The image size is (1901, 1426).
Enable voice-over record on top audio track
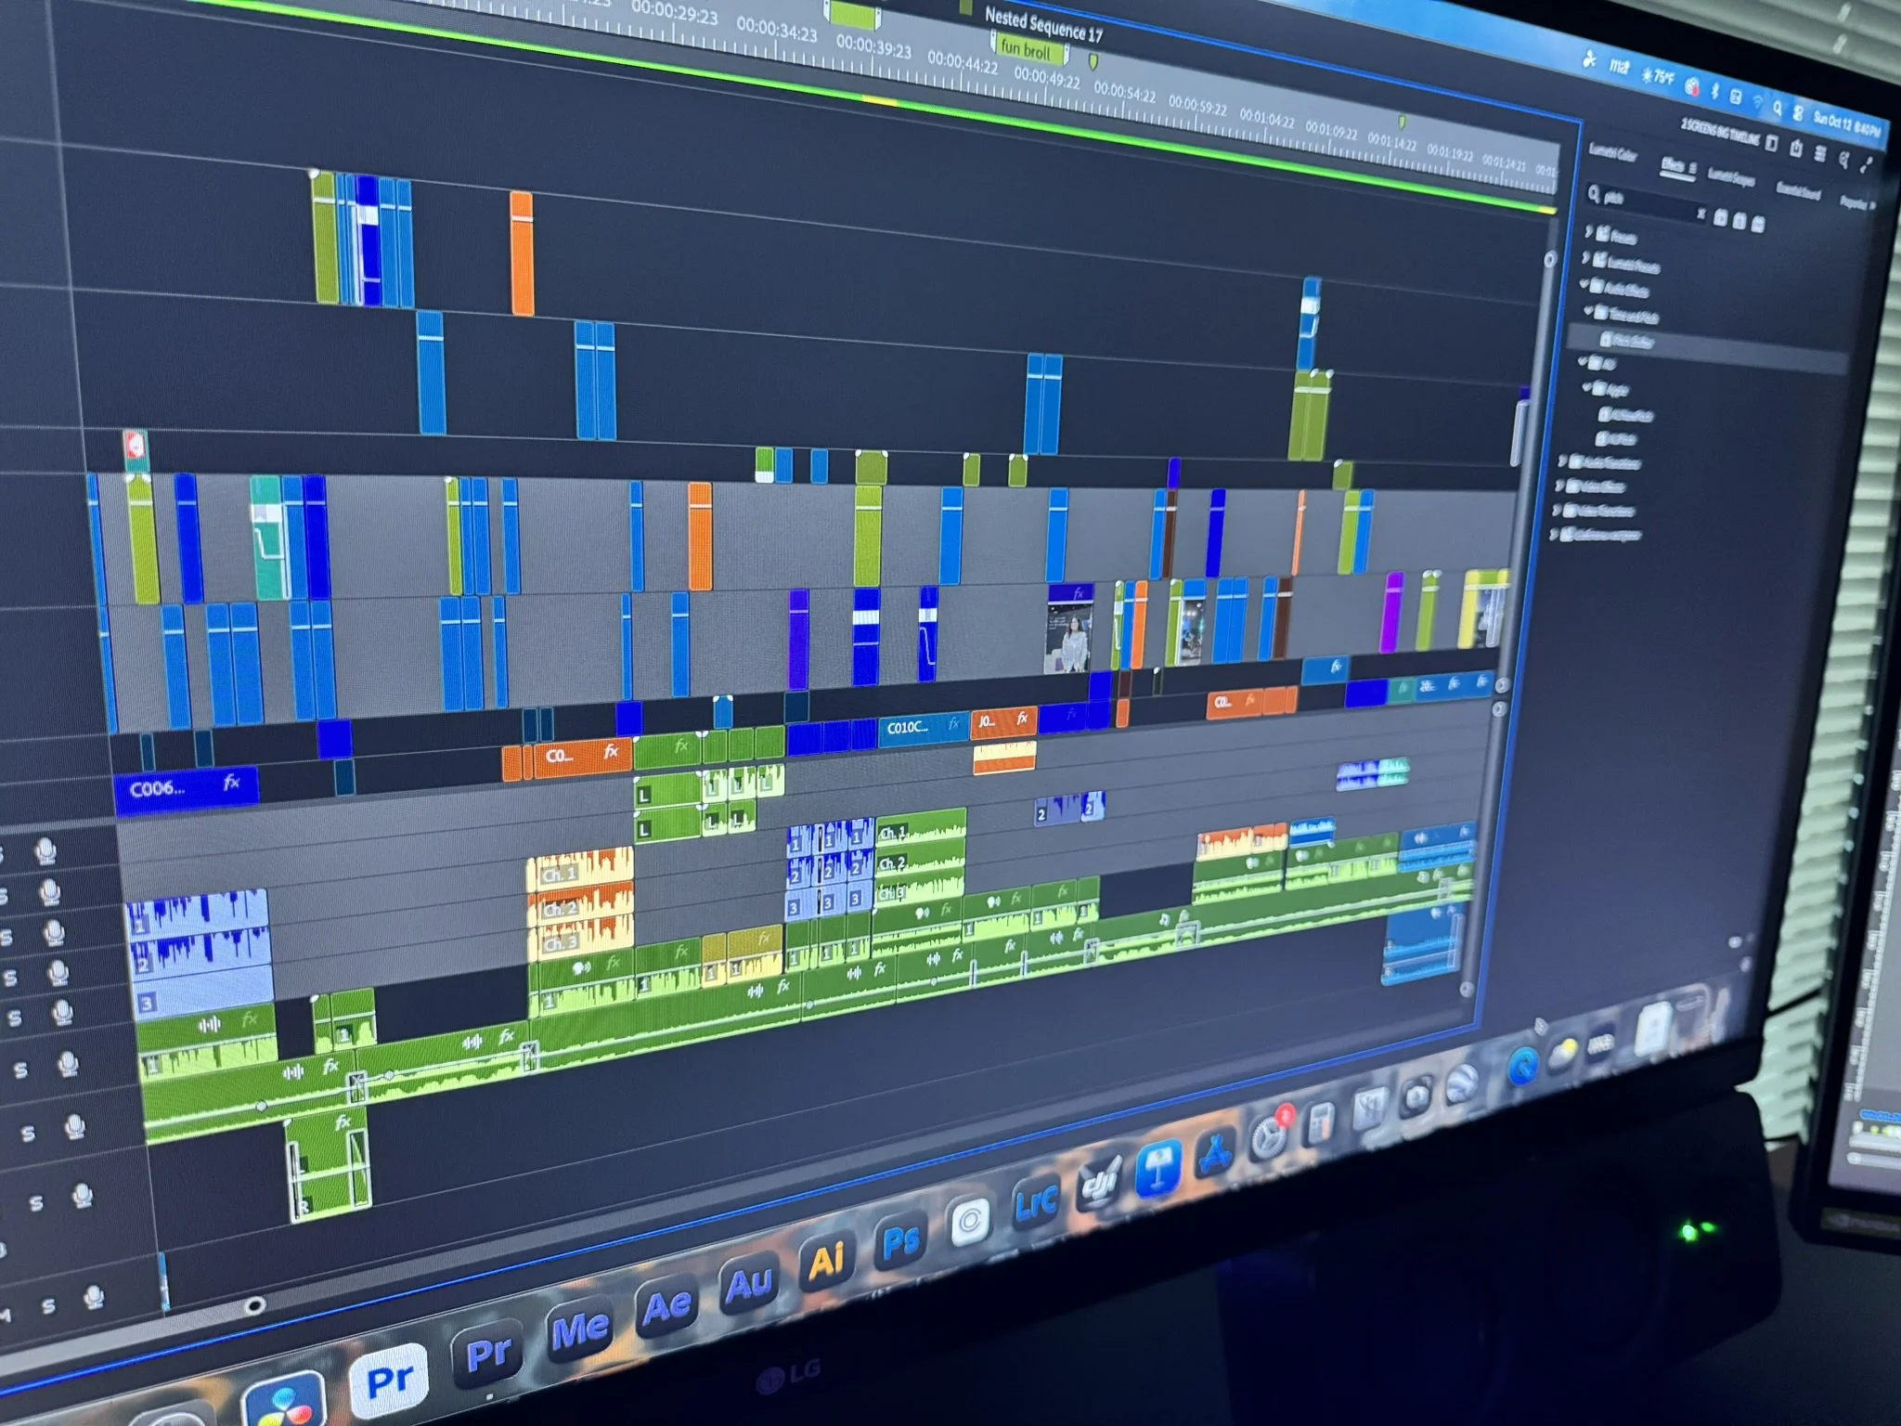click(x=45, y=851)
